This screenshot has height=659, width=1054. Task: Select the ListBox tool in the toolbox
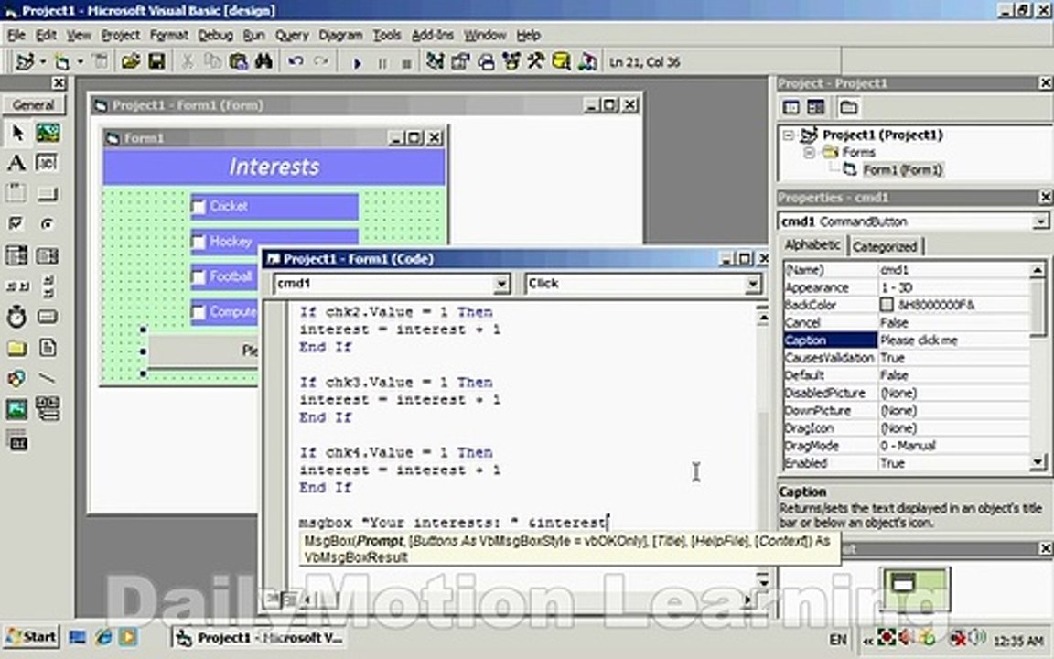tap(47, 255)
